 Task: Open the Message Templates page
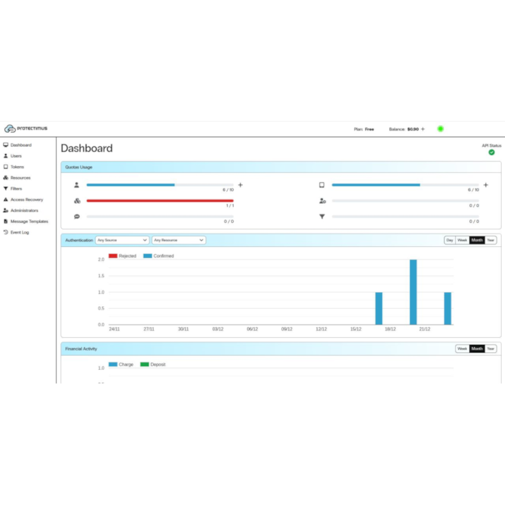(29, 222)
